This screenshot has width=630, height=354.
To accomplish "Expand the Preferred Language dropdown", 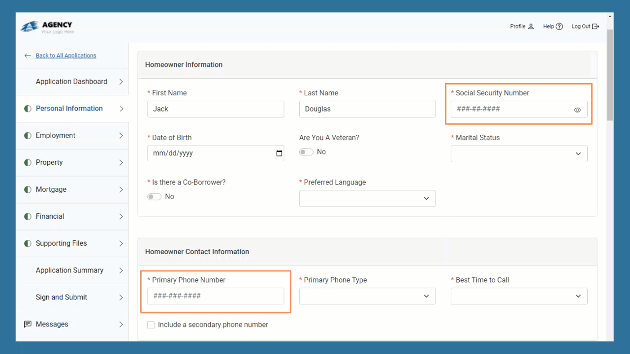I will [367, 198].
